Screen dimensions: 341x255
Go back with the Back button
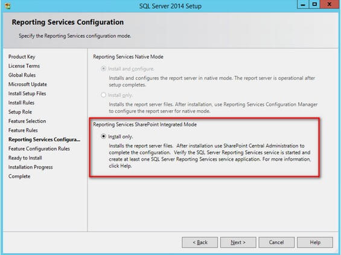click(200, 242)
